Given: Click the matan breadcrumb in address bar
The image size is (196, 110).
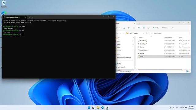Looking at the screenshot, I should point(136,33).
